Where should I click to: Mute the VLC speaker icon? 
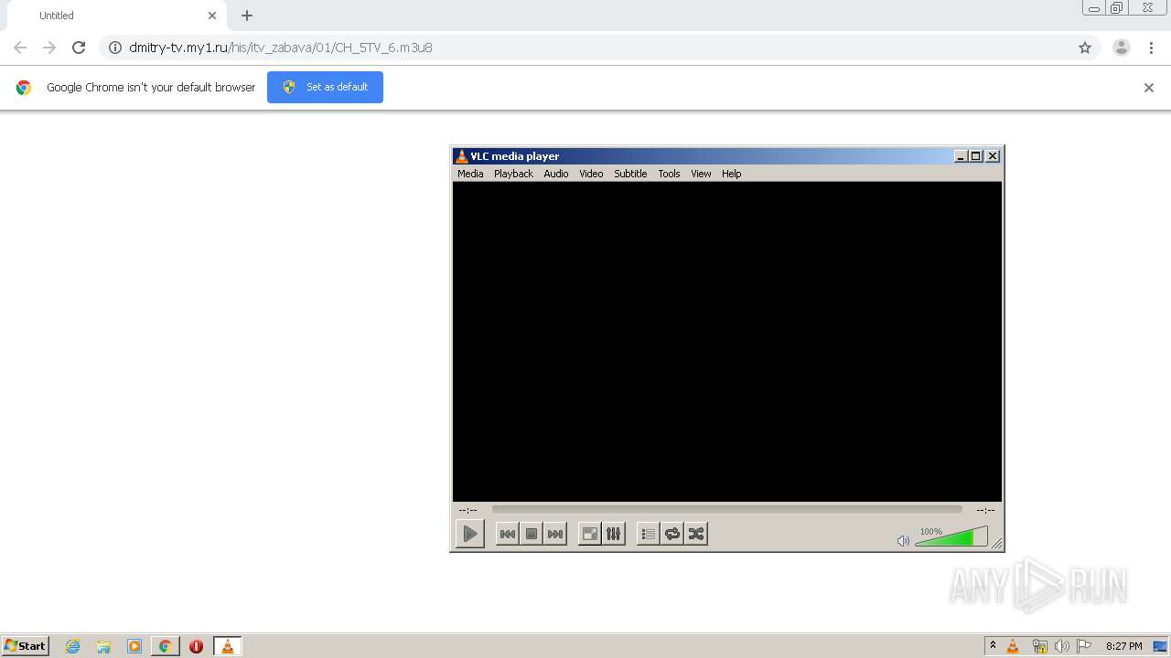click(x=903, y=541)
